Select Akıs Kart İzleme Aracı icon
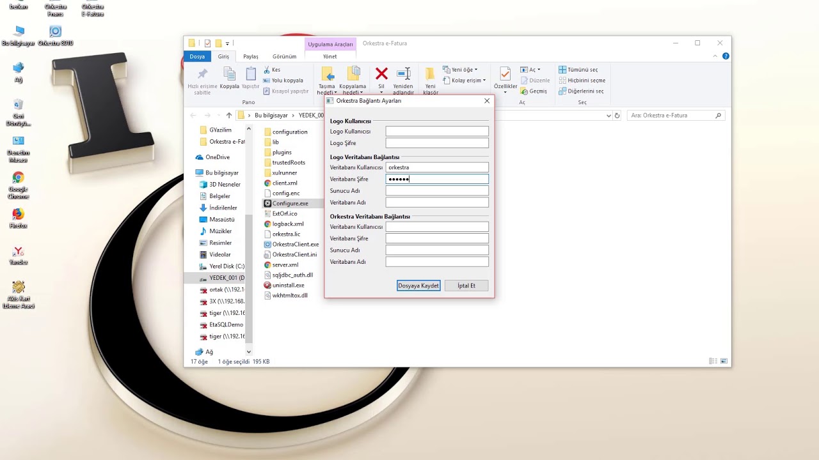 [19, 295]
